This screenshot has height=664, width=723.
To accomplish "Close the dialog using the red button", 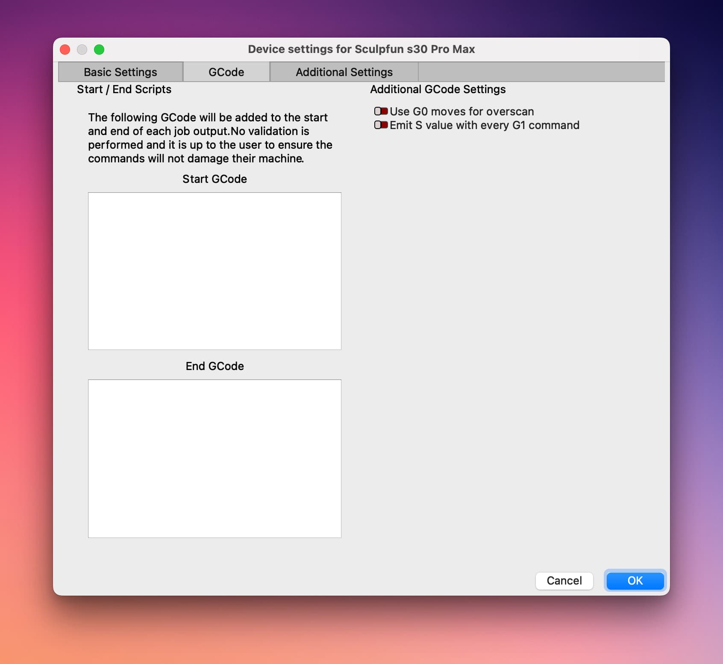I will [x=65, y=50].
